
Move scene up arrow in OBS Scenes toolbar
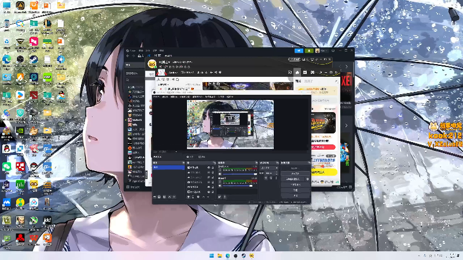pyautogui.click(x=170, y=197)
